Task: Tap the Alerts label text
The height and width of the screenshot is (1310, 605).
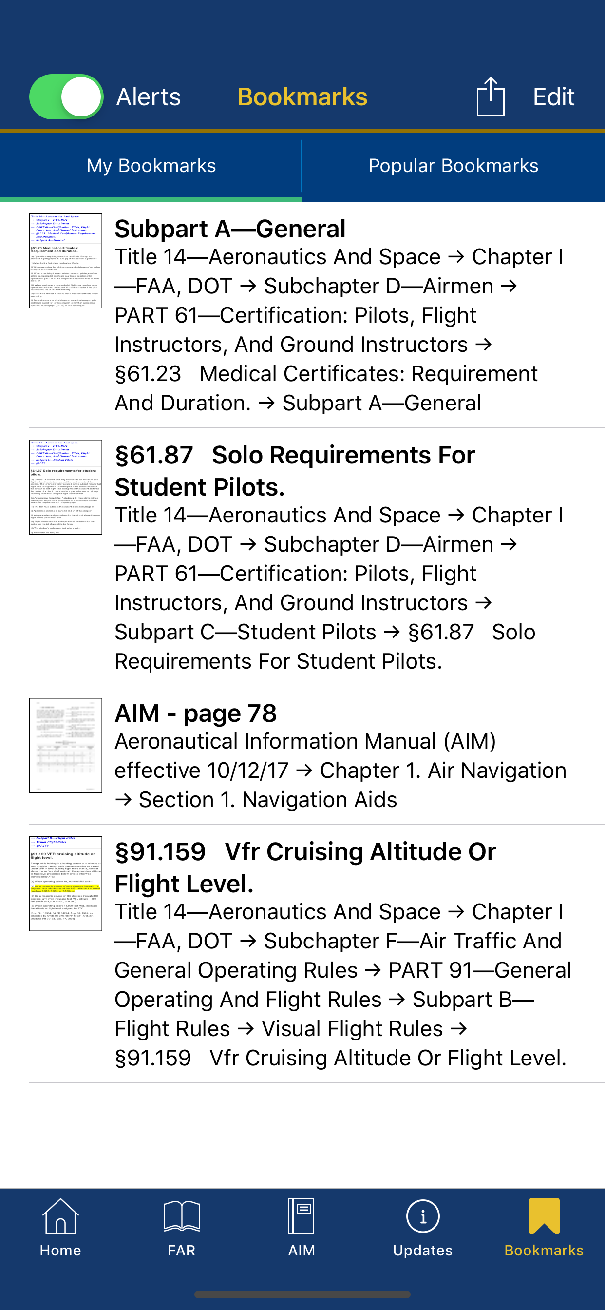Action: pos(149,96)
